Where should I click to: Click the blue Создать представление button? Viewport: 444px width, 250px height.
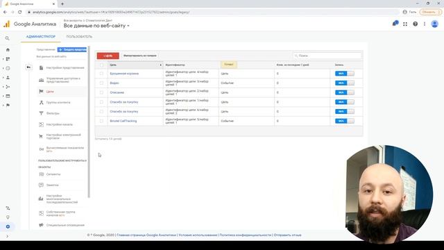[x=72, y=49]
